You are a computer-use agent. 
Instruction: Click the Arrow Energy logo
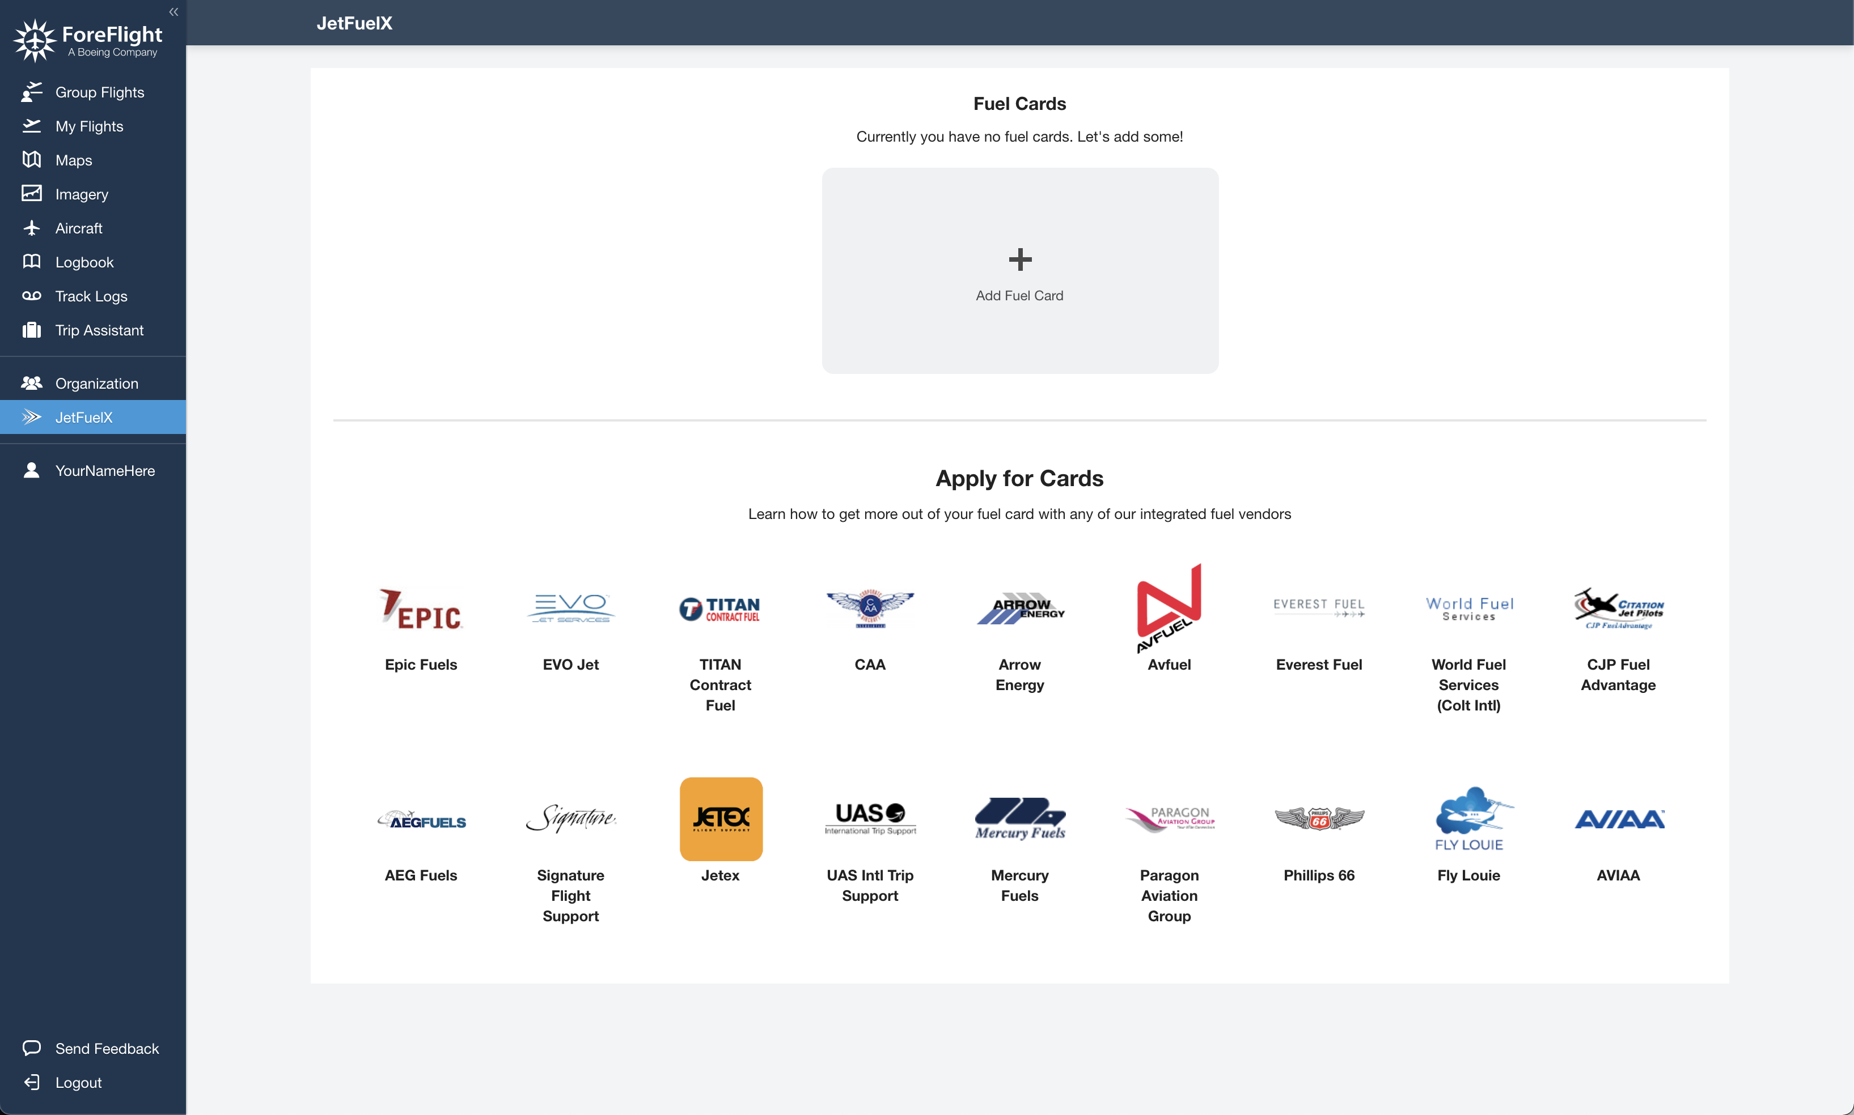(1020, 608)
